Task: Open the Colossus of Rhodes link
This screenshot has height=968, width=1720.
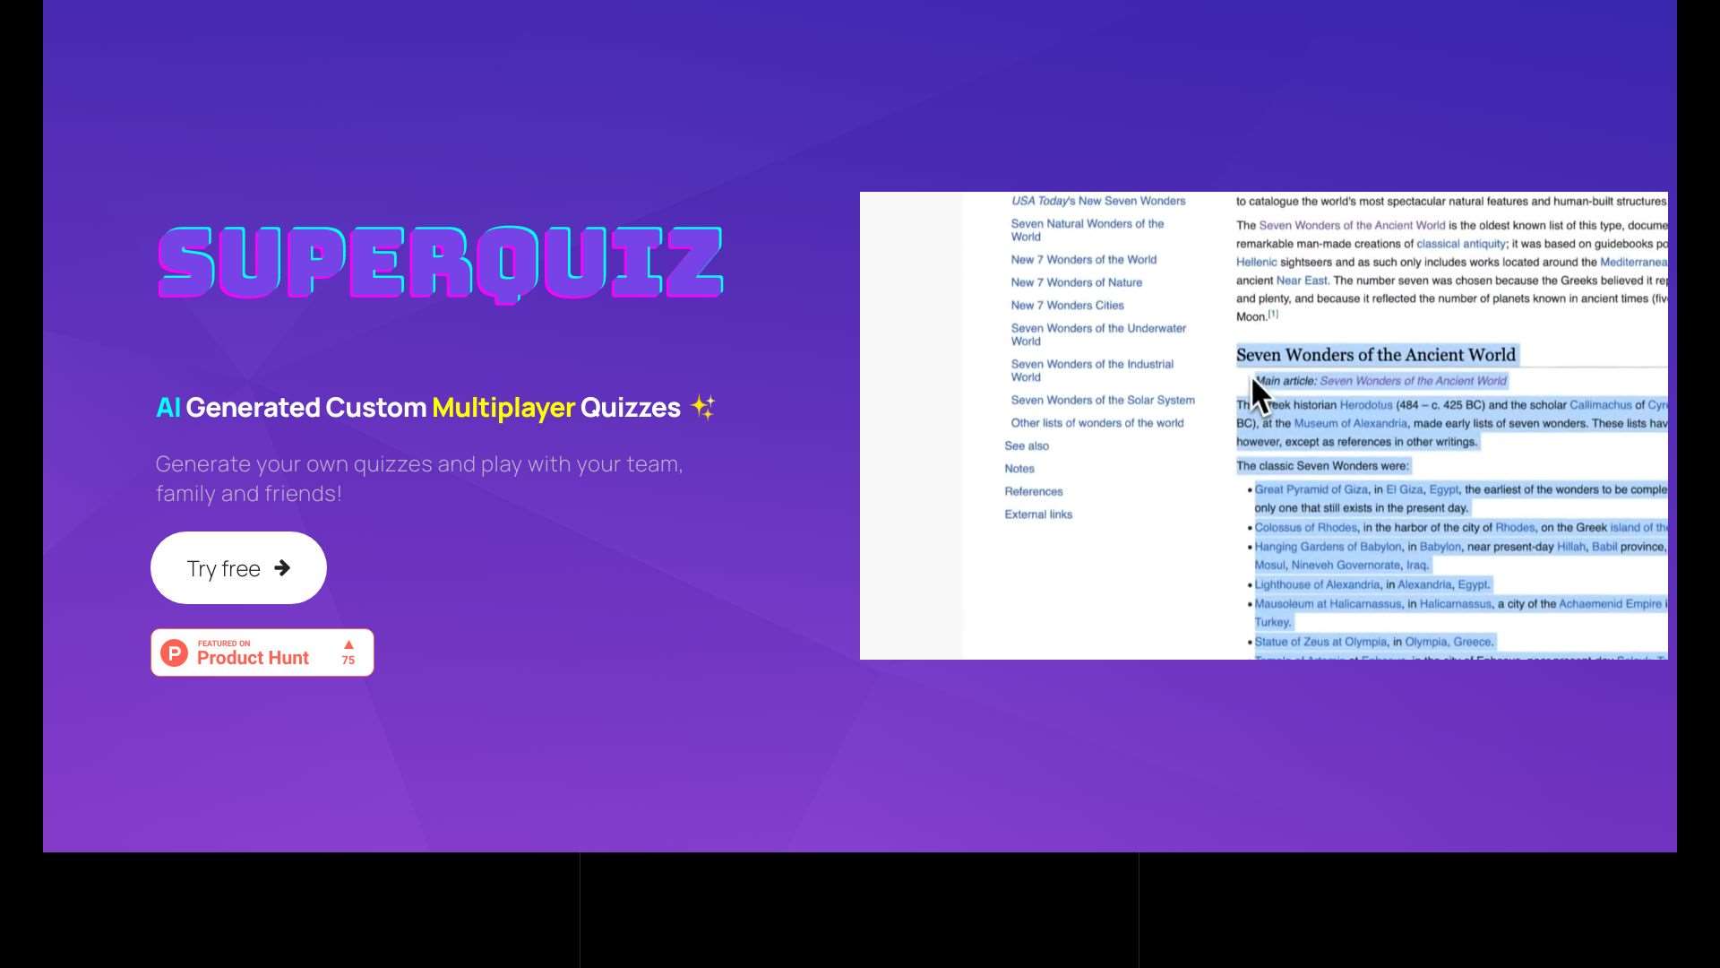Action: click(1304, 527)
